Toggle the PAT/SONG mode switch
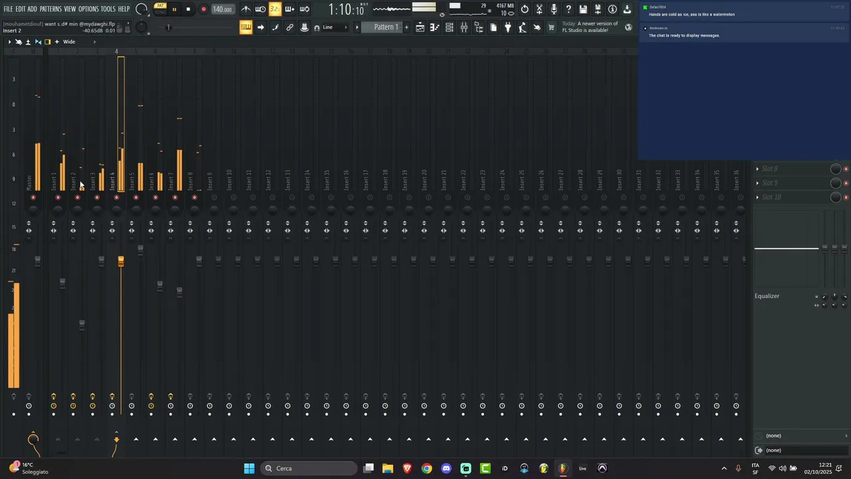 [160, 9]
